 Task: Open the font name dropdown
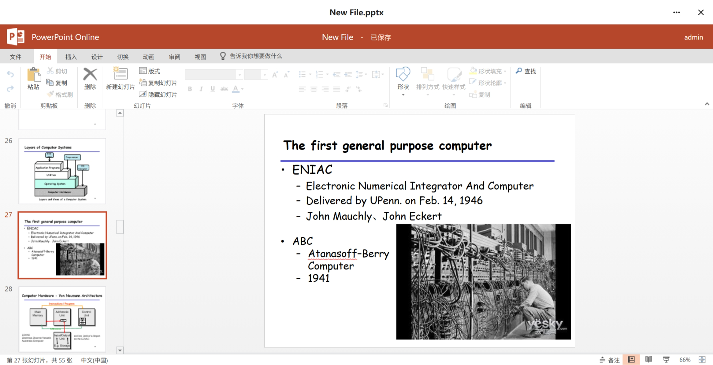239,74
